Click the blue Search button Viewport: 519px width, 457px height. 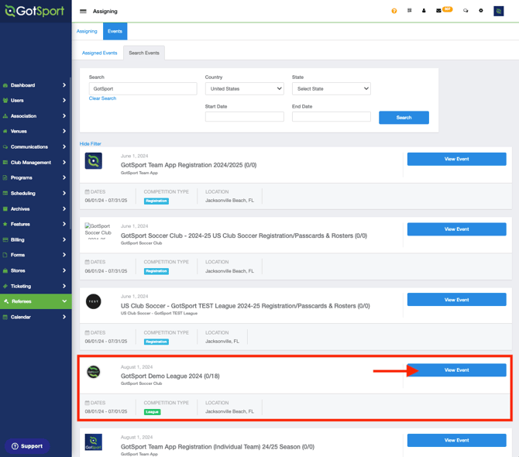(x=404, y=118)
